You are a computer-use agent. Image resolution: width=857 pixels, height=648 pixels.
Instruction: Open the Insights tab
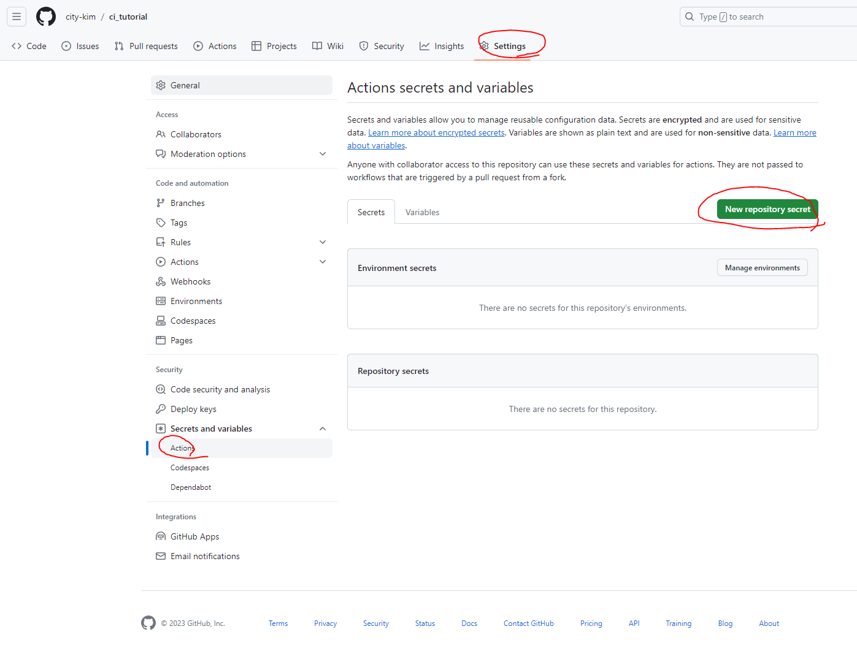tap(442, 46)
